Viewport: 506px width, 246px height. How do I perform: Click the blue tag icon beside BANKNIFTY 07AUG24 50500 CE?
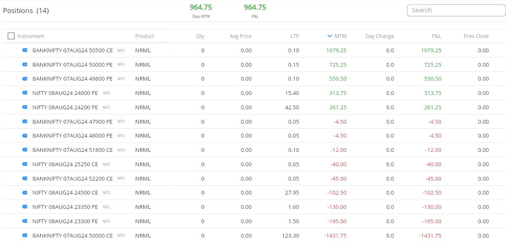pos(24,50)
